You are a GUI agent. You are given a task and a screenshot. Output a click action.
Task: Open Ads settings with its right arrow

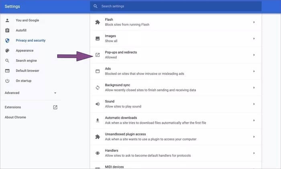tap(254, 71)
